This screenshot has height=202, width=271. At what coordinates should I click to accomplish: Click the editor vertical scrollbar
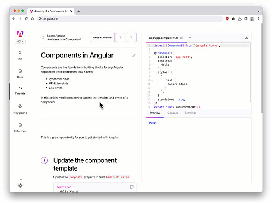tap(250, 73)
